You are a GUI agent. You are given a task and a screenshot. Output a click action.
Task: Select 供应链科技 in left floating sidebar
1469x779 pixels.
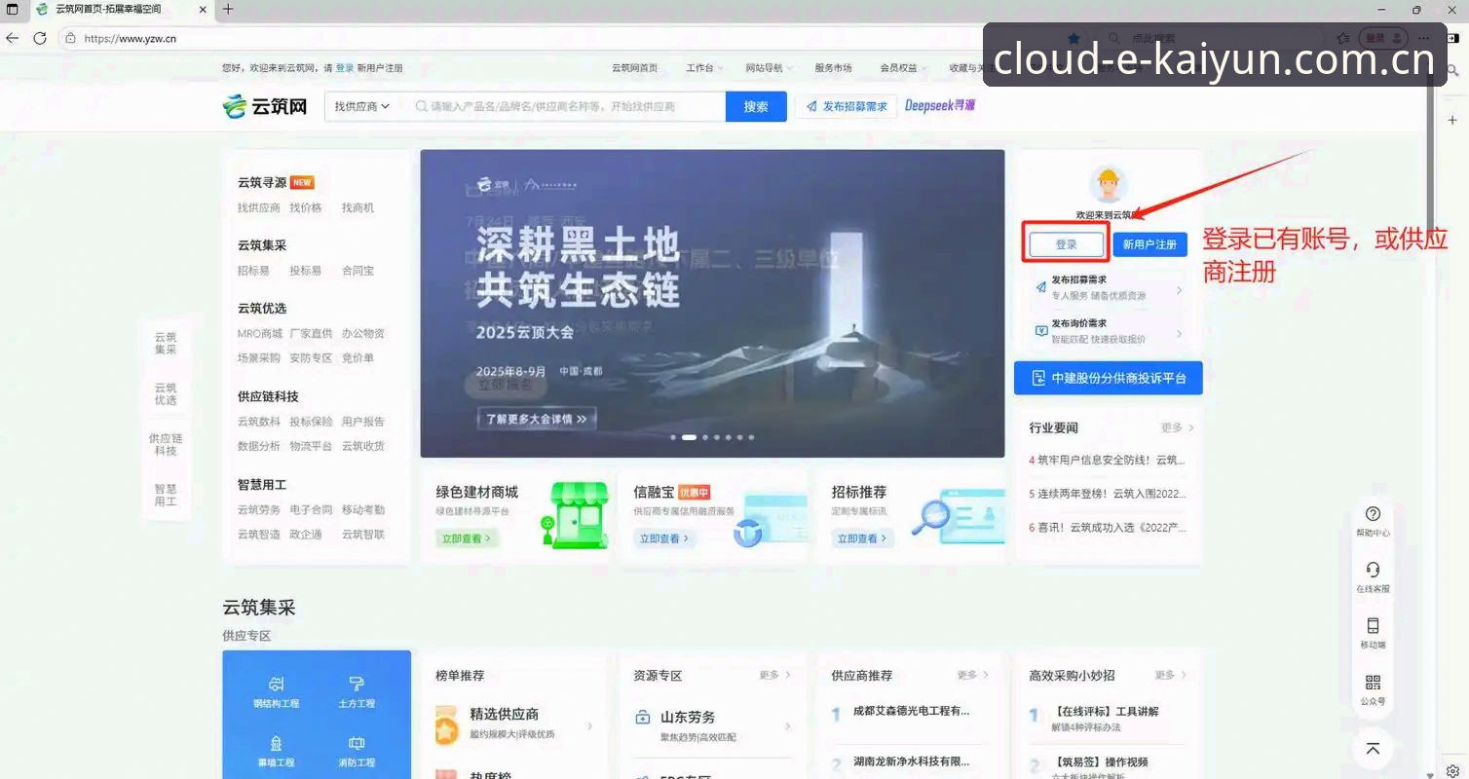(166, 444)
